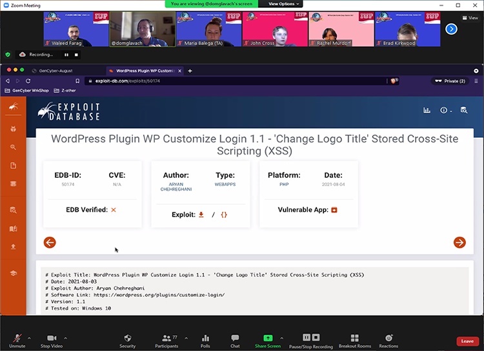This screenshot has width=484, height=351.
Task: Reload the page in the browser
Action: click(28, 81)
